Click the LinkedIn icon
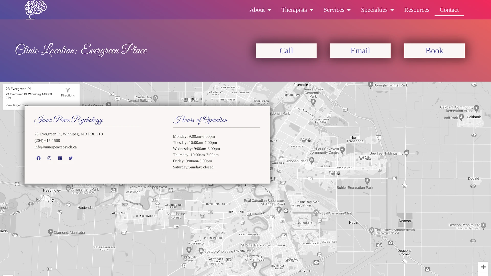This screenshot has height=276, width=491. [60, 158]
